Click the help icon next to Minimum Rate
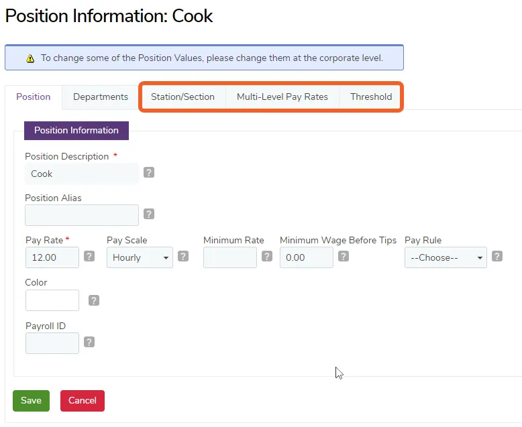The image size is (522, 427). [x=267, y=256]
